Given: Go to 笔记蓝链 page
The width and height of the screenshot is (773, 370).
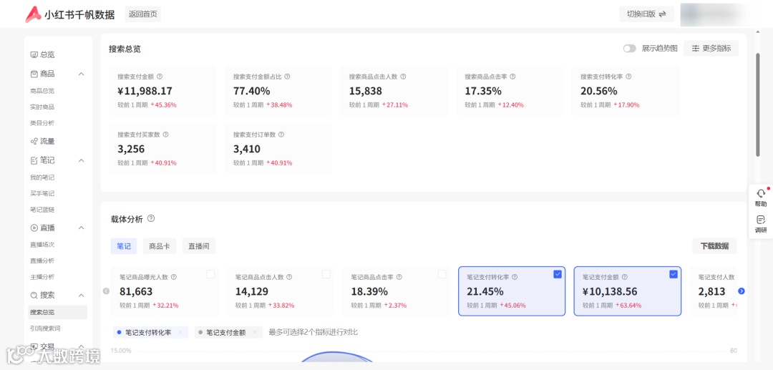Looking at the screenshot, I should click(42, 210).
